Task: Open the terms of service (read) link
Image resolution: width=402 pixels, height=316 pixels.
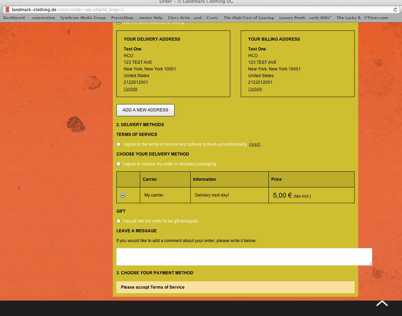Action: (x=254, y=144)
